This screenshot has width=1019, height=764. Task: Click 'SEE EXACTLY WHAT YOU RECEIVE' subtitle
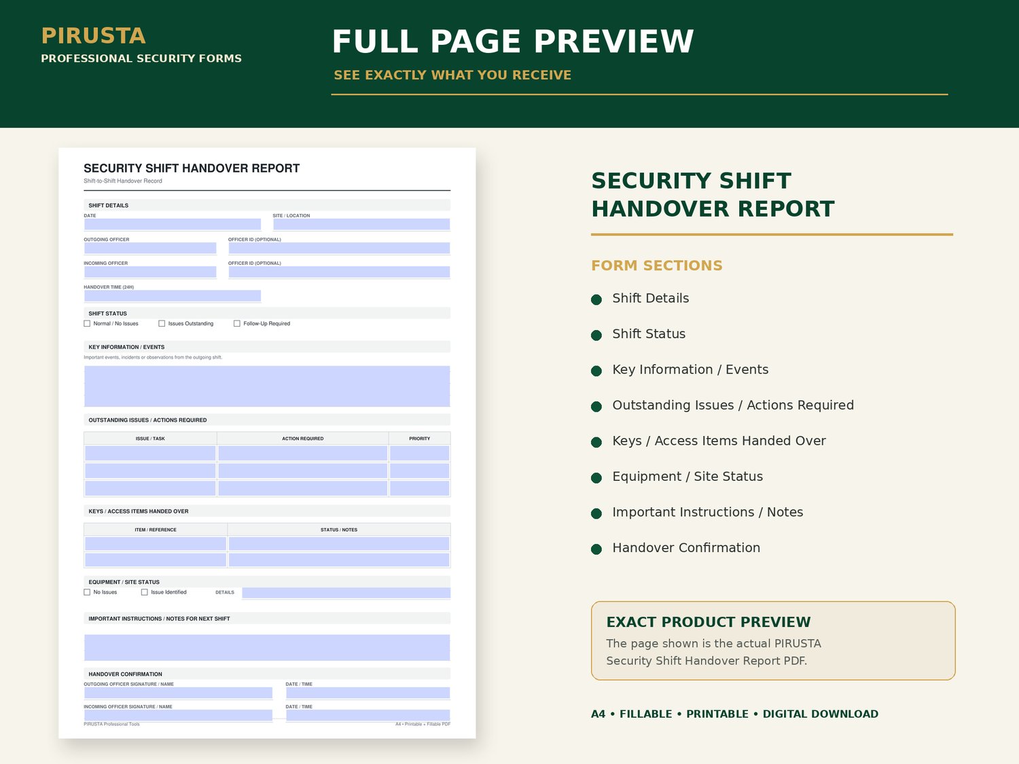452,75
